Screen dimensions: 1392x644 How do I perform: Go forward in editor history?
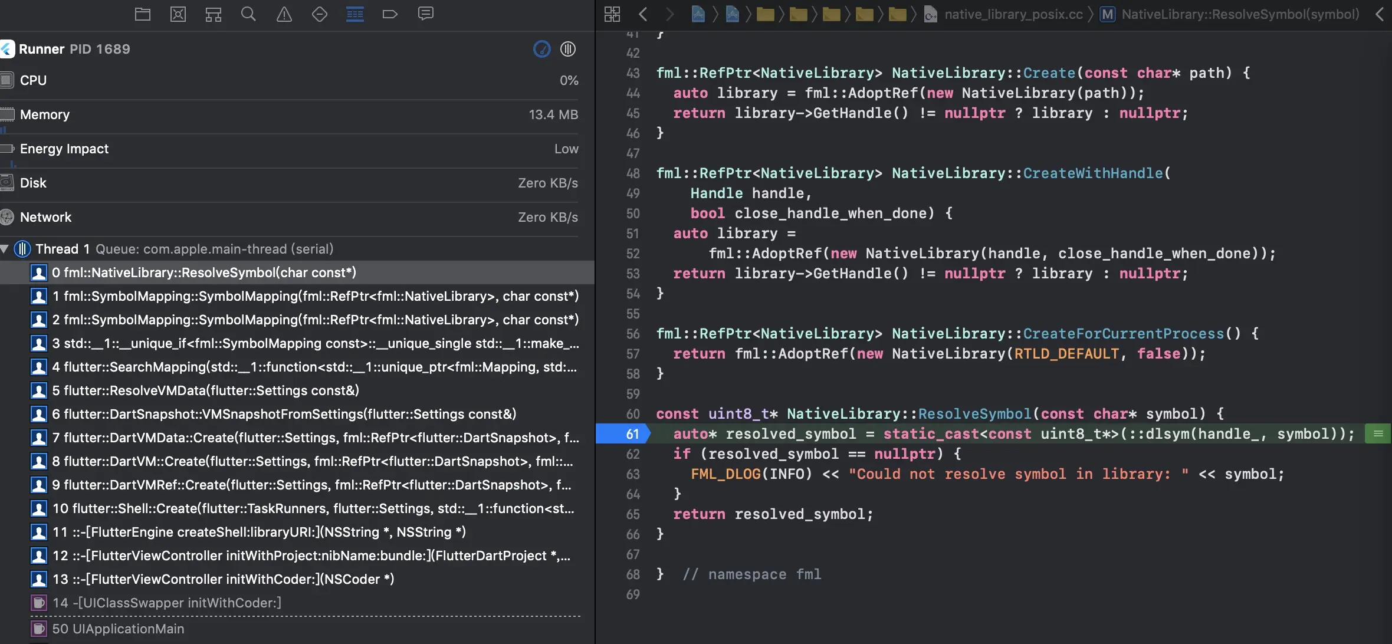pos(669,14)
